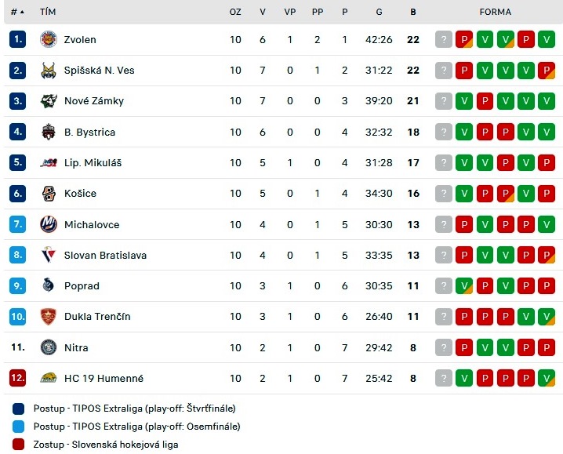The width and height of the screenshot is (563, 454).
Task: Click the OZ column header
Action: pos(235,12)
